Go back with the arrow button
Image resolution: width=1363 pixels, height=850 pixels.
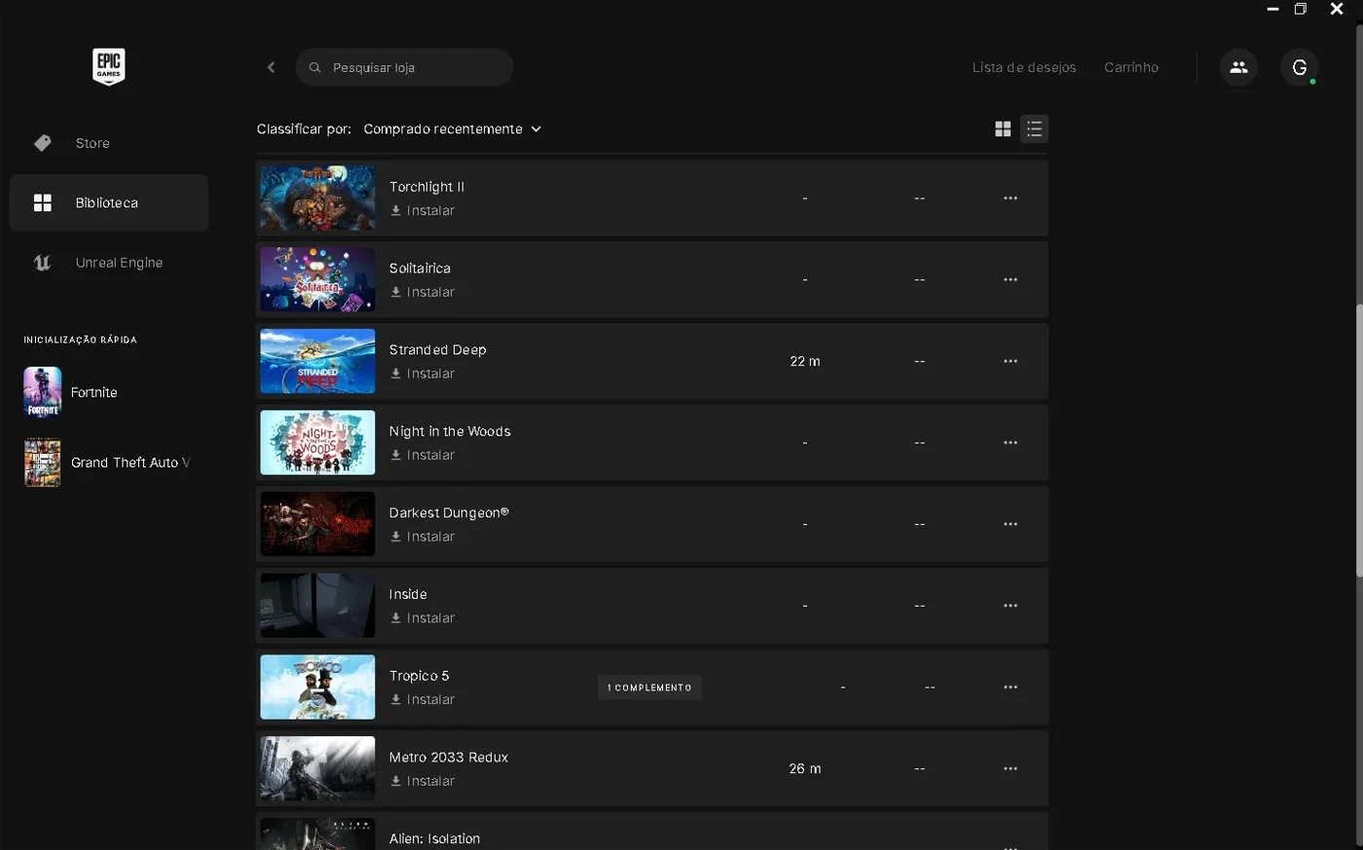271,67
